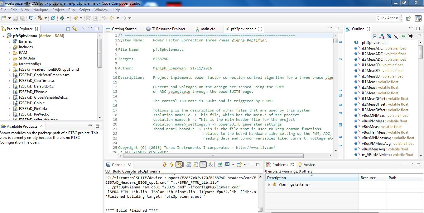Close the Project Explorer view tab
Screen dimensions: 424x213
tap(36, 29)
